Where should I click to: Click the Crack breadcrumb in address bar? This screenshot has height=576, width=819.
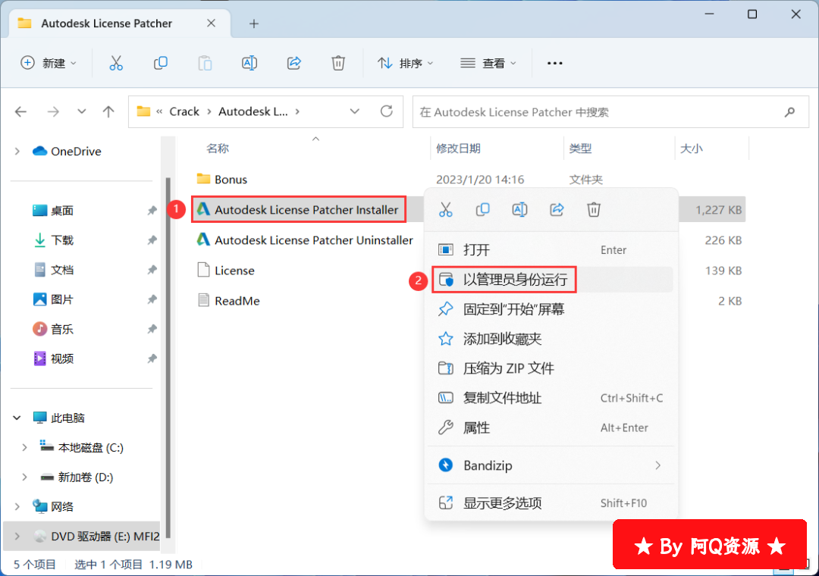[x=184, y=111]
